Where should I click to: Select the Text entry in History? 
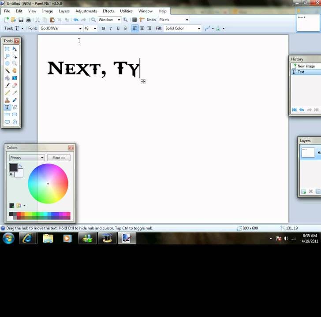[x=306, y=72]
